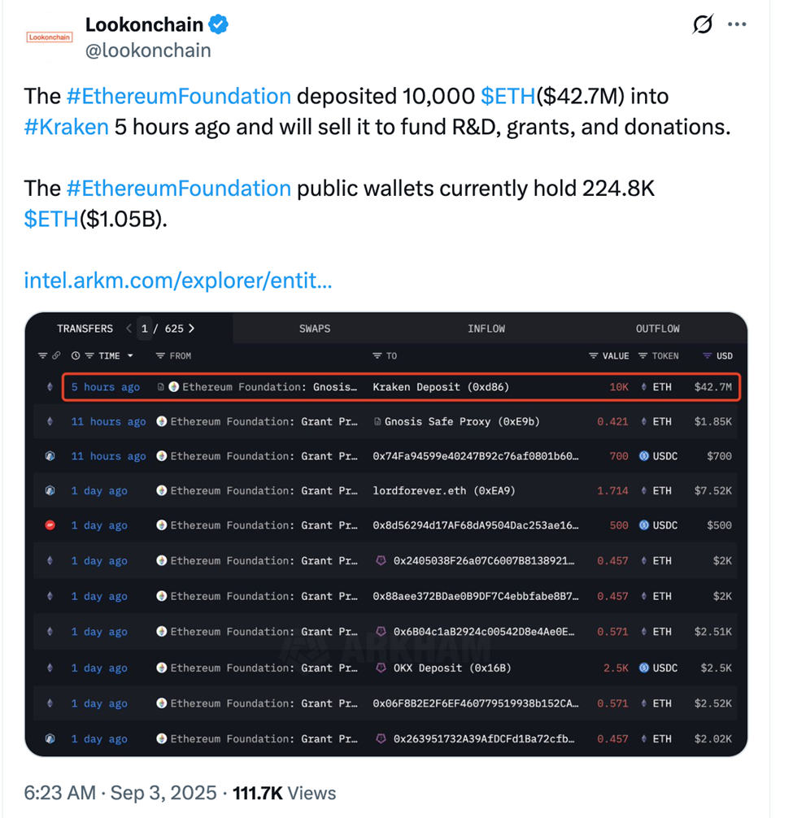This screenshot has height=818, width=793.
Task: Switch to the SWAPS tab
Action: [315, 329]
